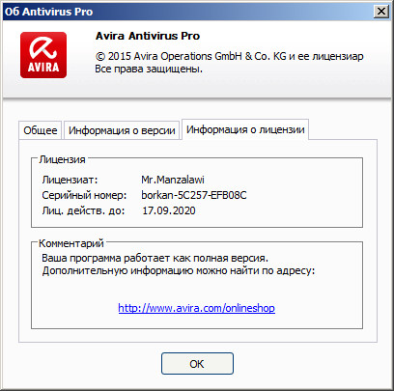Switch to the Общее tab
Image resolution: width=394 pixels, height=391 pixels.
coord(41,130)
